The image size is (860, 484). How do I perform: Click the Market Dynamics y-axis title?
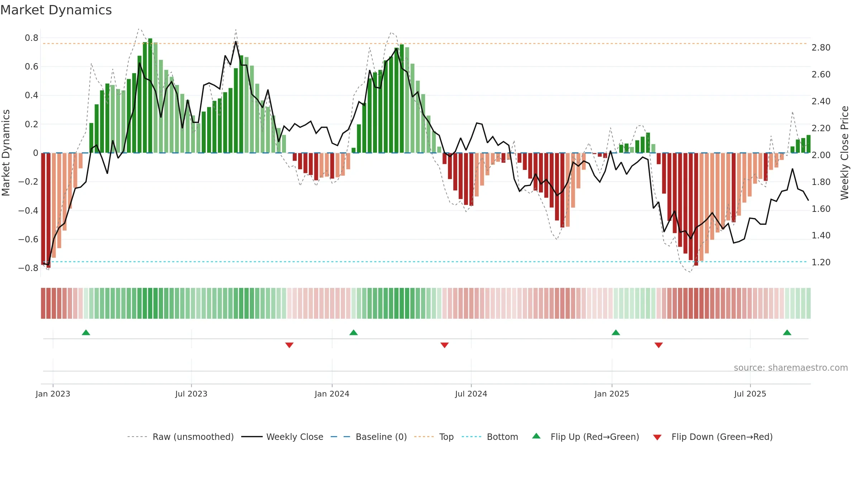pos(6,153)
